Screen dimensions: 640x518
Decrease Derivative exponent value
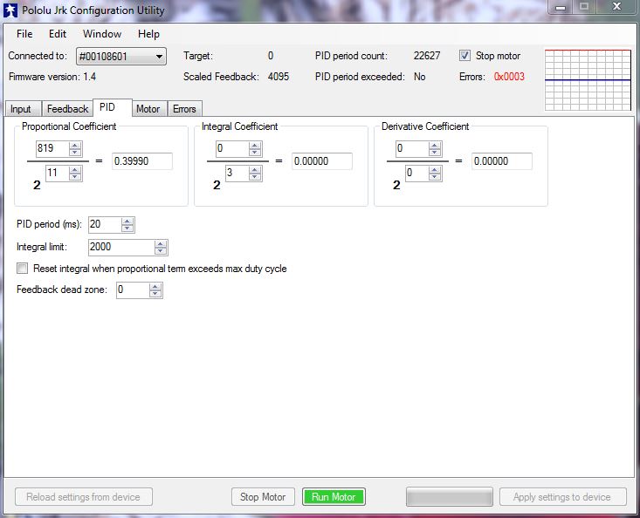pos(435,177)
